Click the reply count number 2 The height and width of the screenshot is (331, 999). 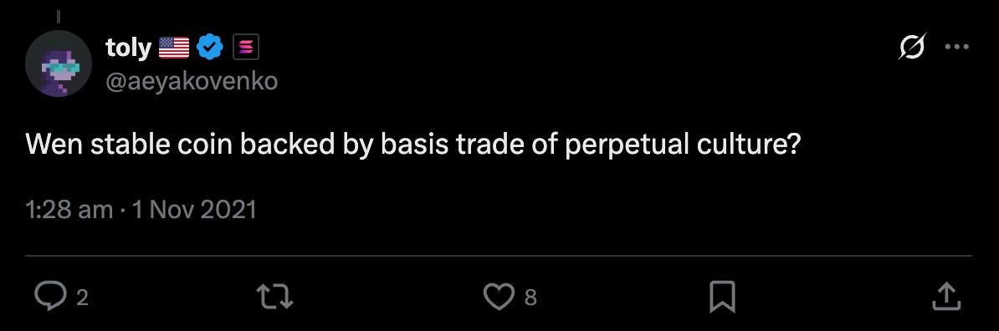[x=81, y=298]
